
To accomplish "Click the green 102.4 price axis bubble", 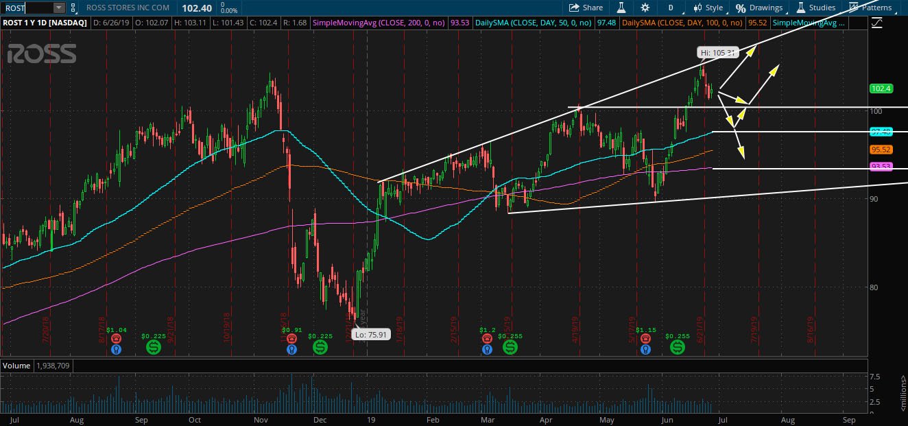I will point(881,88).
